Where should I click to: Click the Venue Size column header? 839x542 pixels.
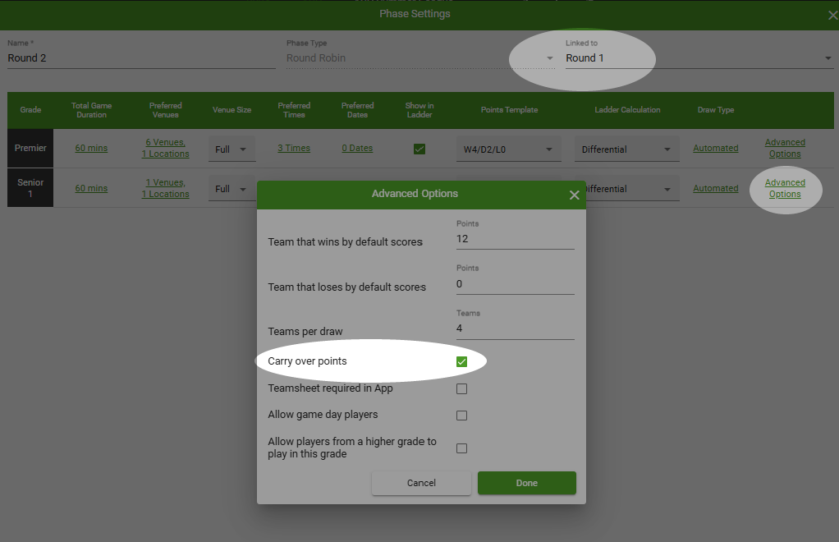pos(232,110)
